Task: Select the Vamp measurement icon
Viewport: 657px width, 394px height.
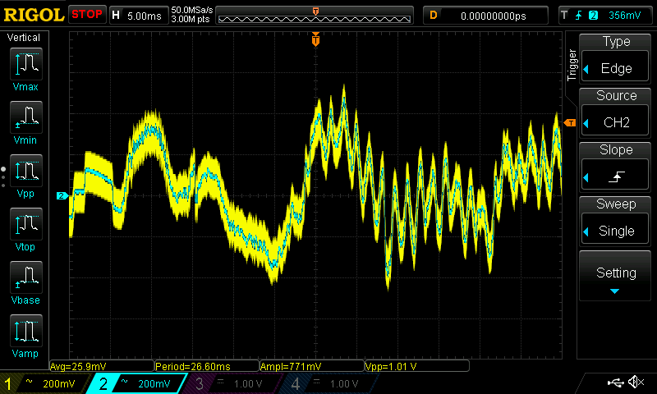Action: (x=26, y=331)
